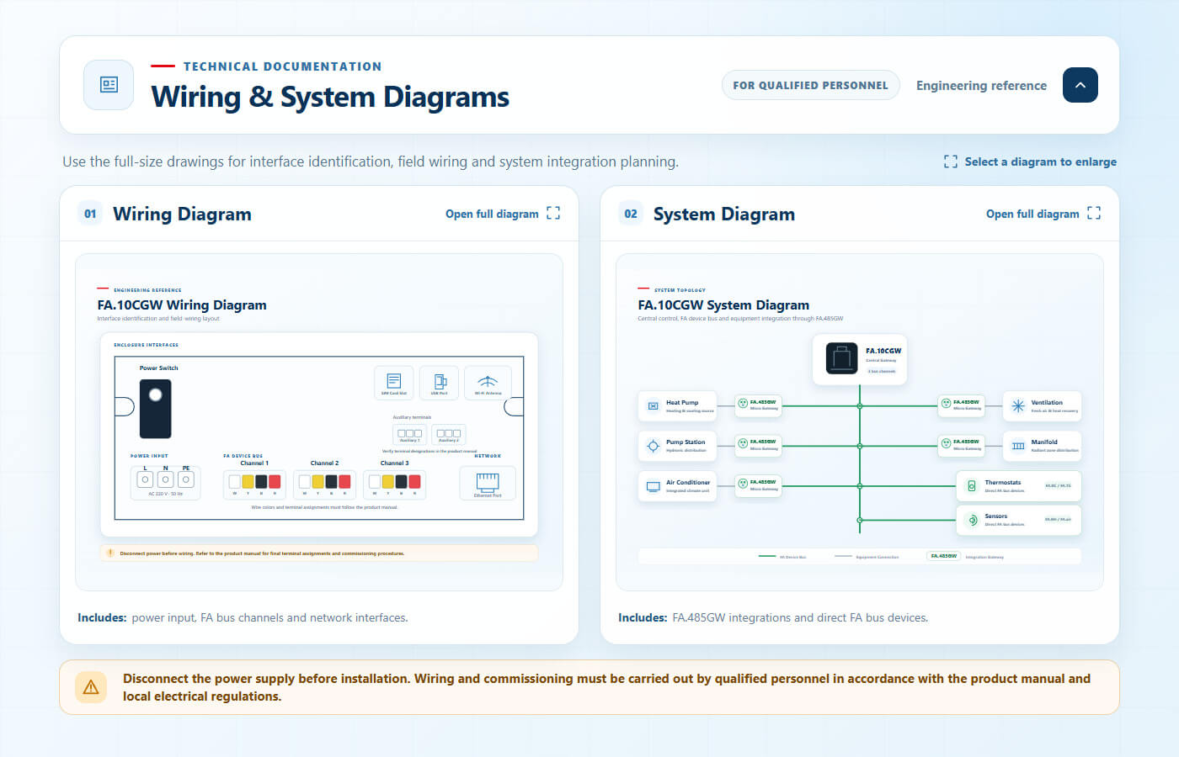1179x757 pixels.
Task: Click the FA.485GW gateway next to Ventilation
Action: (962, 405)
